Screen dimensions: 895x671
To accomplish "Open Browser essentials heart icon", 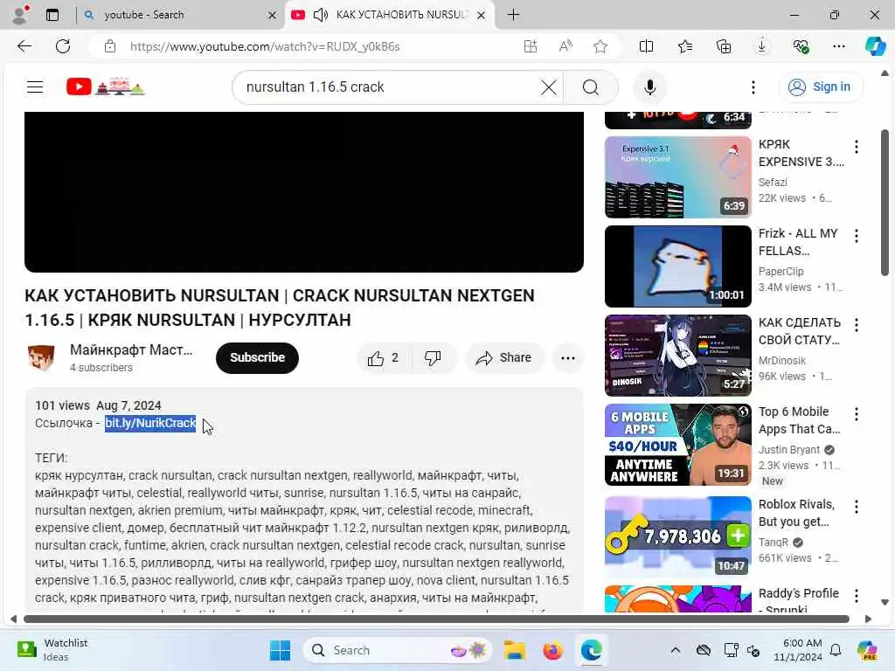I will click(x=801, y=46).
